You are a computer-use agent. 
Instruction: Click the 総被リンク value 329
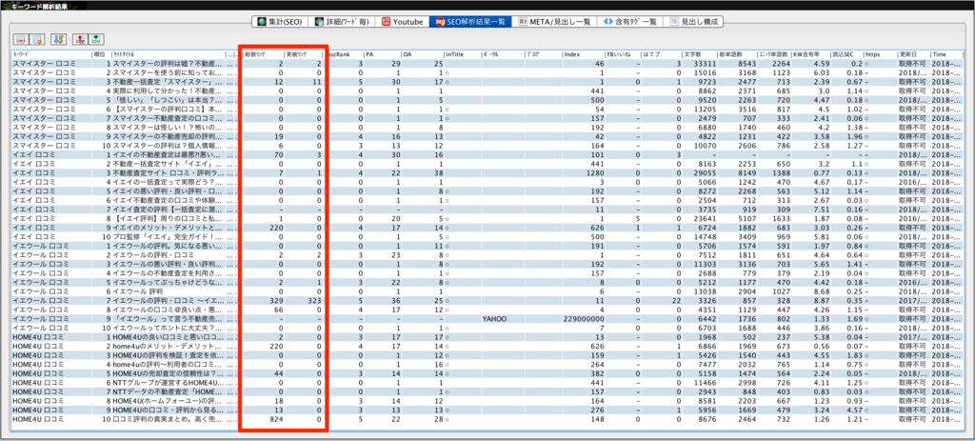click(x=277, y=300)
